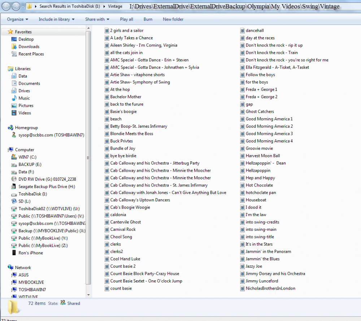361x321 pixels.
Task: Select the Homegroup icon
Action: [10, 127]
